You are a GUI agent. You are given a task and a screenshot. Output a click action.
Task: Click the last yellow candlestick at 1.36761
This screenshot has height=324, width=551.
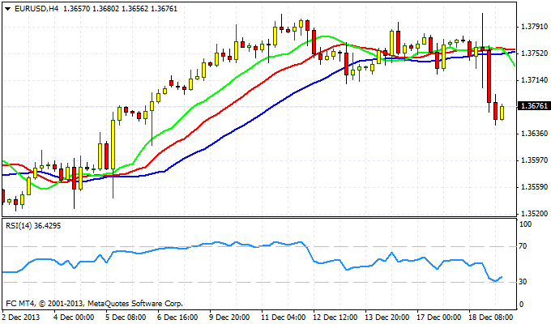click(502, 113)
